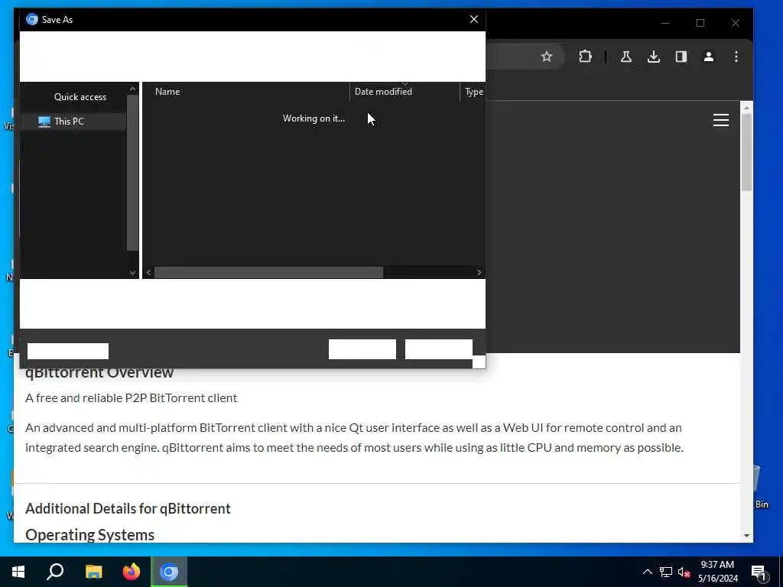Open Chrome three-dot menu

(736, 57)
